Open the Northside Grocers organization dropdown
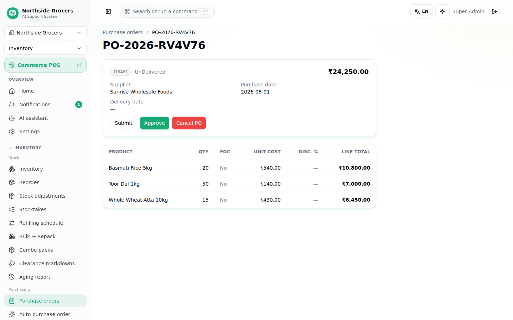 (x=45, y=33)
